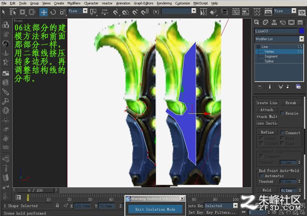Toggle the Selection Lock padlock icon
The width and height of the screenshot is (307, 216).
tap(57, 205)
